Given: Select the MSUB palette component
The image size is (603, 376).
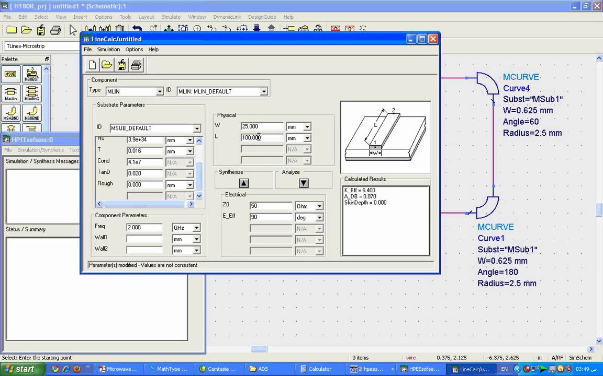Looking at the screenshot, I should (x=11, y=74).
